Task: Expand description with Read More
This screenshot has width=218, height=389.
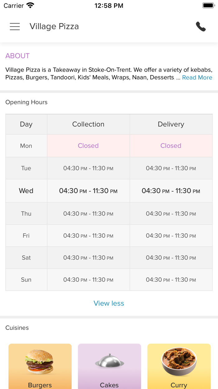Action: pyautogui.click(x=197, y=78)
